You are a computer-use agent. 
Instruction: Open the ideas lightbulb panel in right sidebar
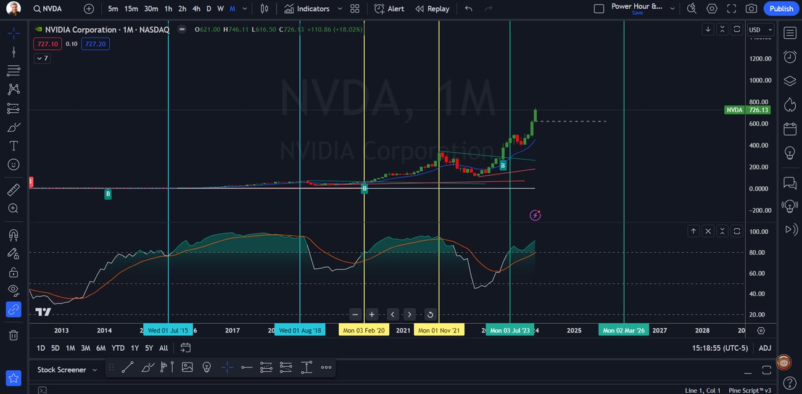[790, 152]
